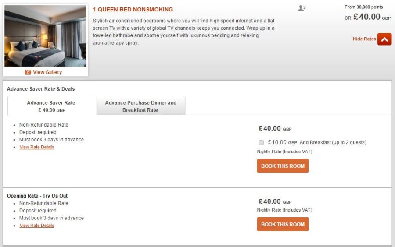The width and height of the screenshot is (395, 247).
Task: Open the View Gallery link
Action: tap(47, 72)
